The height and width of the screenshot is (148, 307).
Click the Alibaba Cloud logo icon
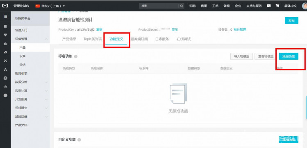pos(5,6)
